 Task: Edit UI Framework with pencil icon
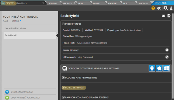coord(167,57)
